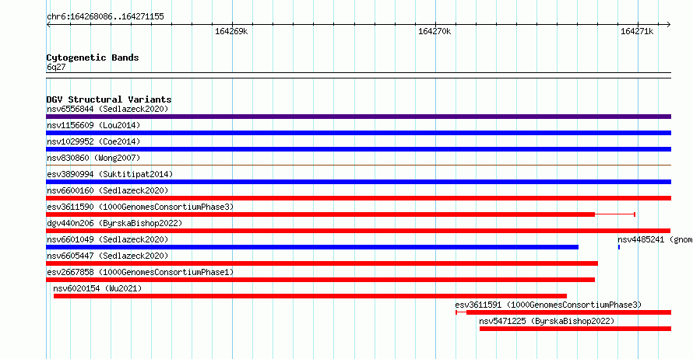Select the red bar under nsv6600160
The image size is (693, 359).
(x=358, y=198)
